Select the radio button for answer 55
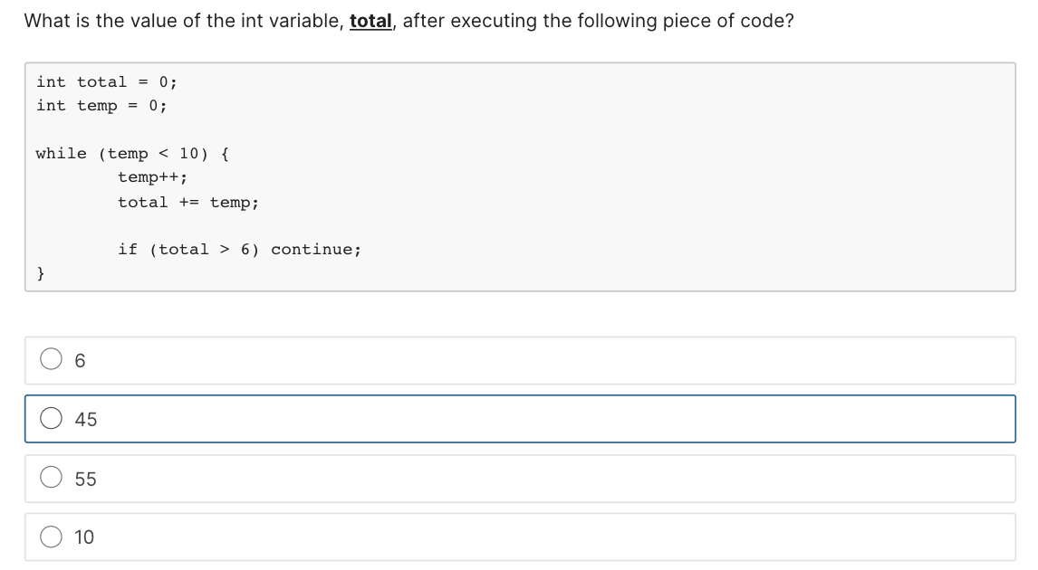The height and width of the screenshot is (570, 1038). 51,479
